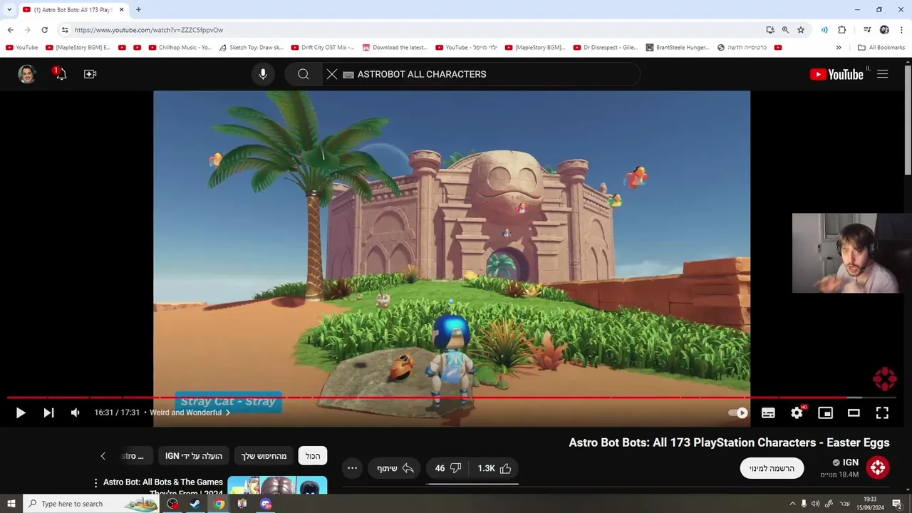The image size is (912, 513).
Task: Go back in browser history
Action: click(x=10, y=30)
